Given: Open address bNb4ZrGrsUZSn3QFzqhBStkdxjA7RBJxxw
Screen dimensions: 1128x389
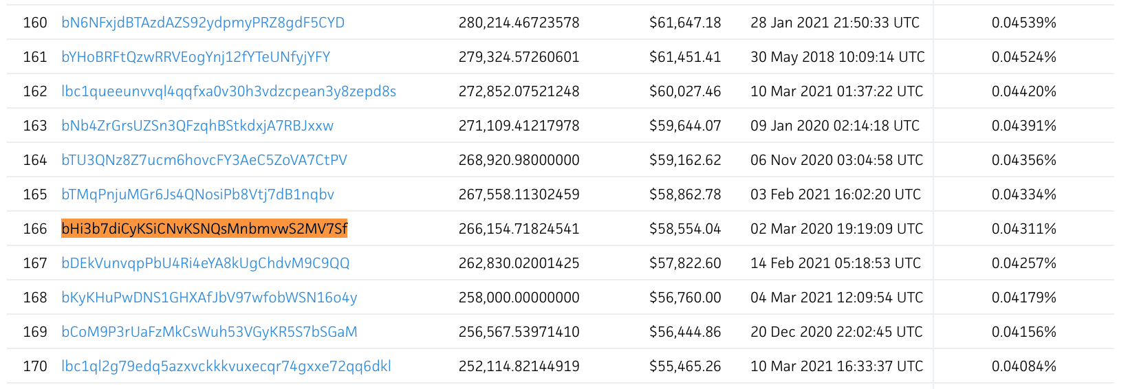Looking at the screenshot, I should (197, 126).
